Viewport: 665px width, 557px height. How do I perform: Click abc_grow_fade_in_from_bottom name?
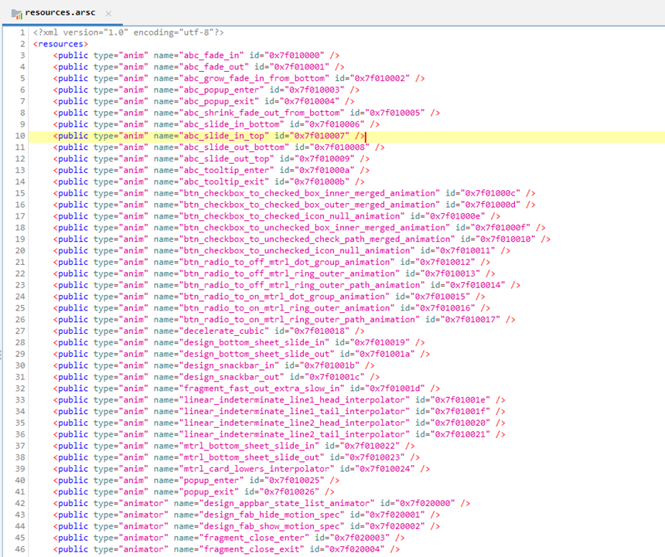(x=254, y=78)
